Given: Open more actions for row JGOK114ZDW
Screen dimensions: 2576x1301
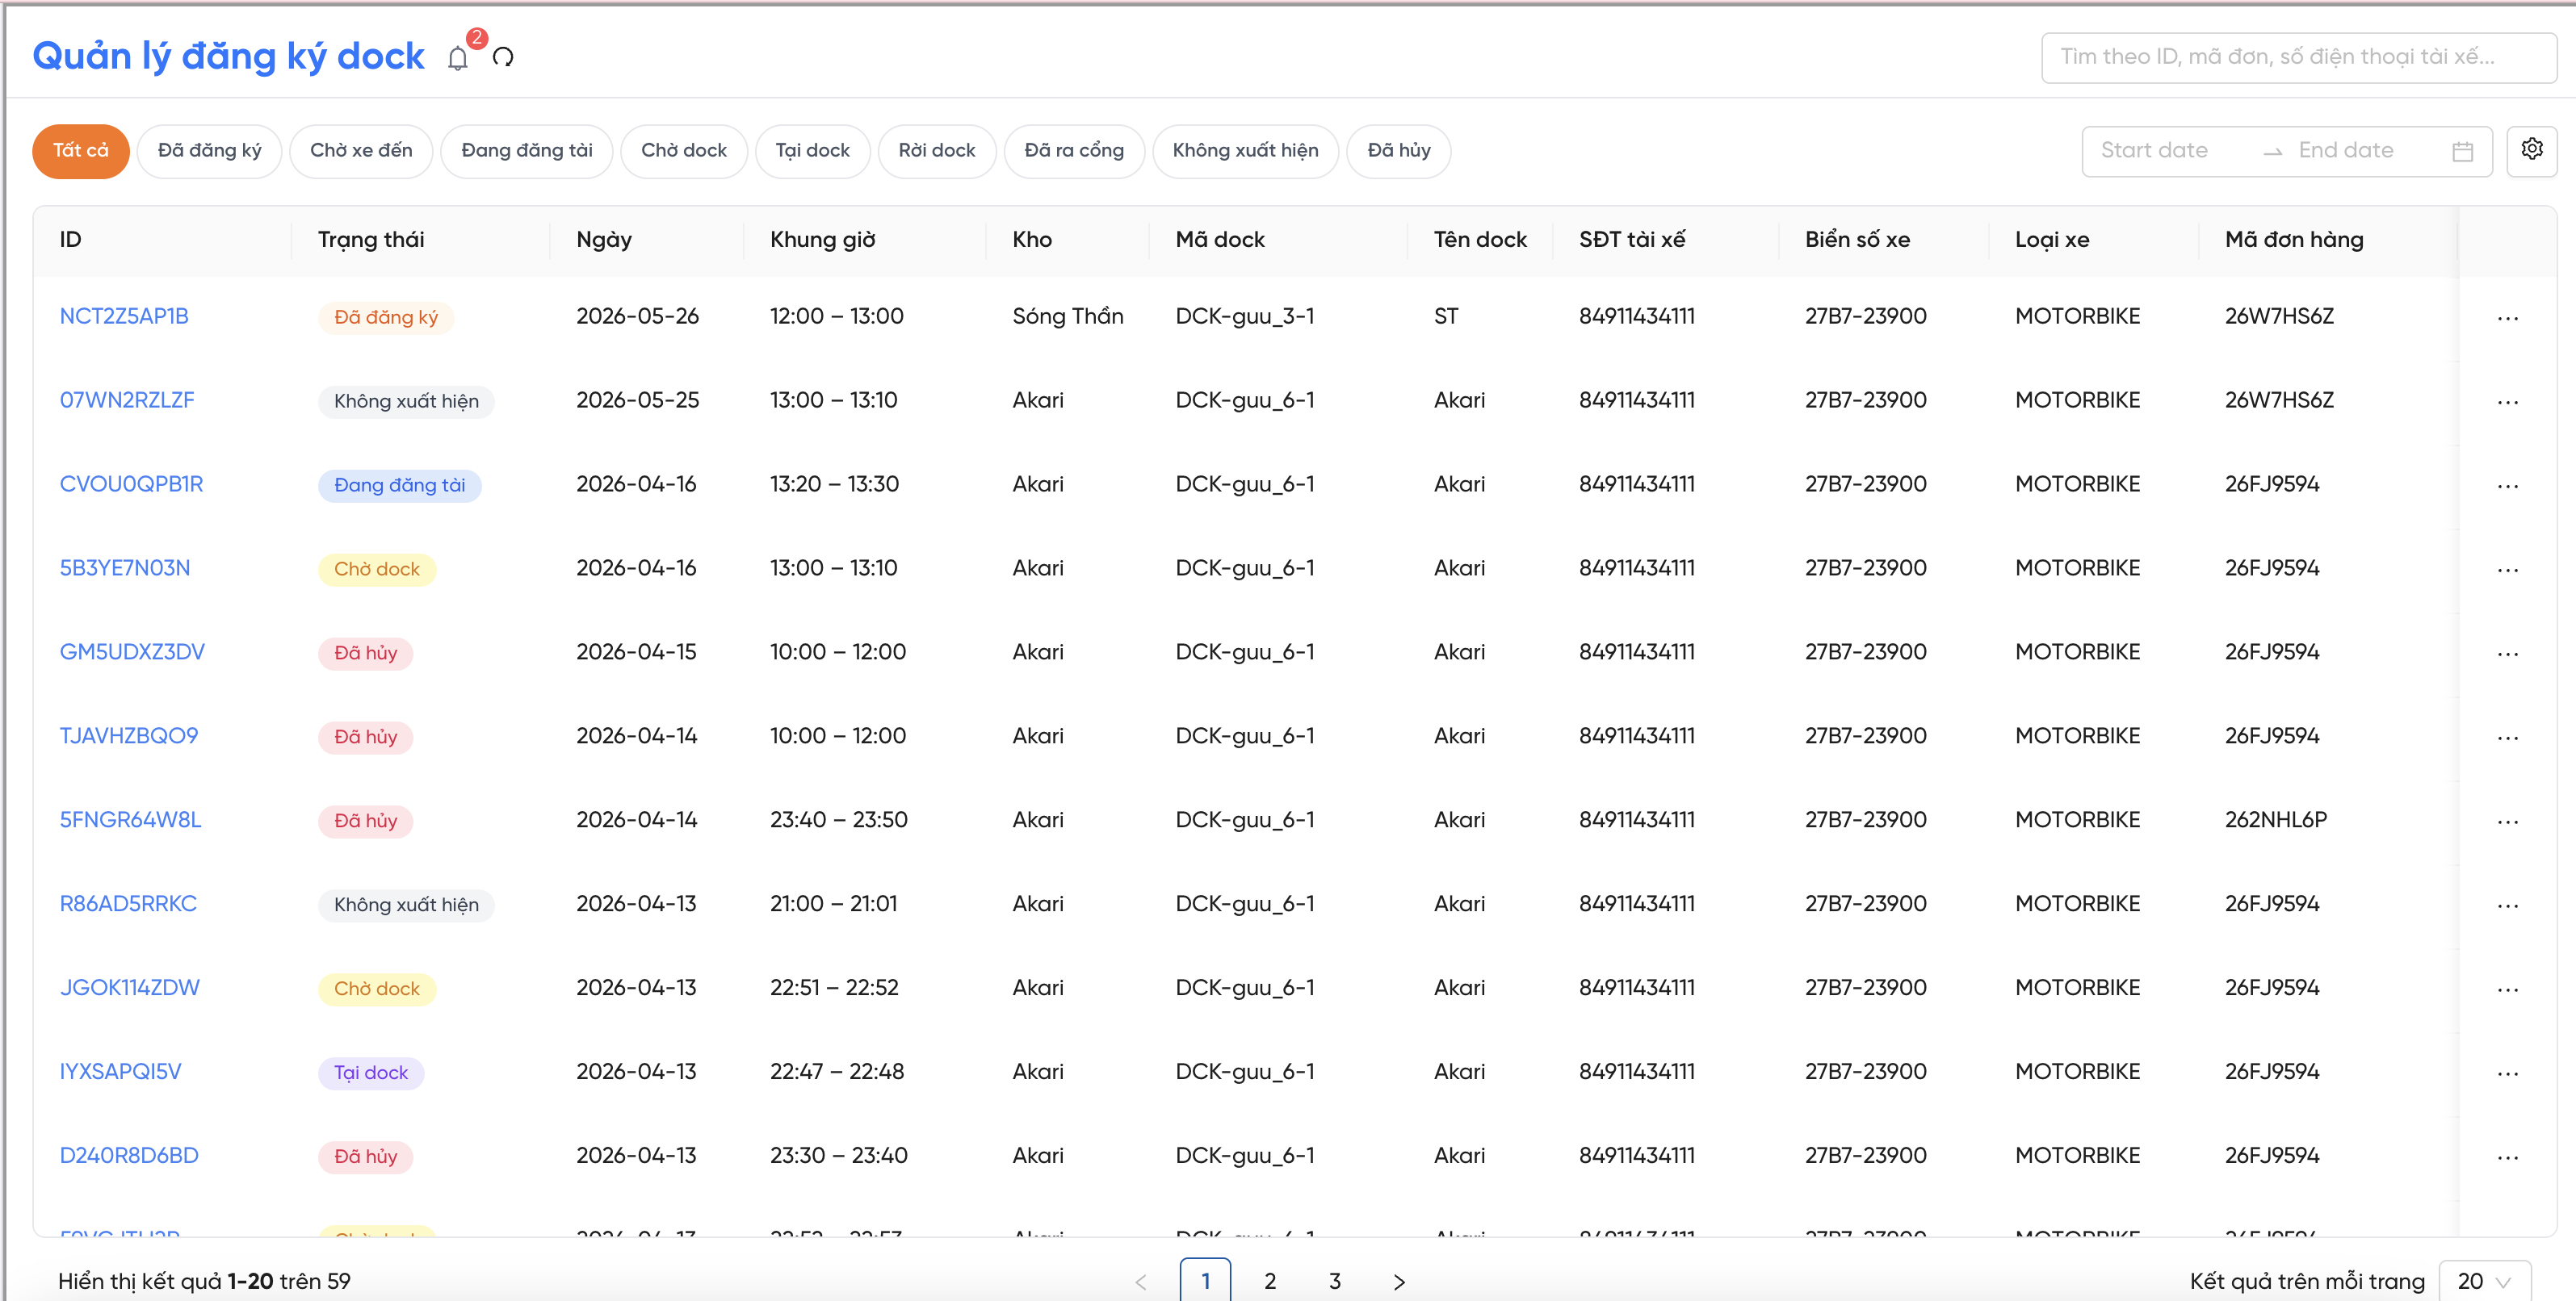Looking at the screenshot, I should (2507, 989).
